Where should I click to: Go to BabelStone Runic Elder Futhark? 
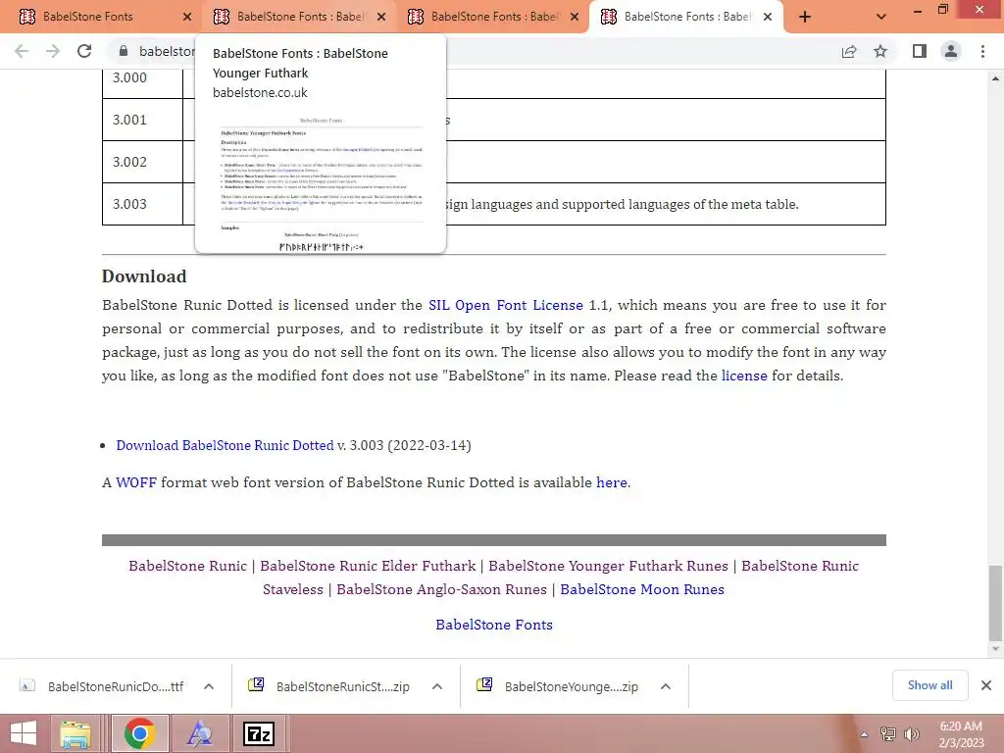click(368, 566)
